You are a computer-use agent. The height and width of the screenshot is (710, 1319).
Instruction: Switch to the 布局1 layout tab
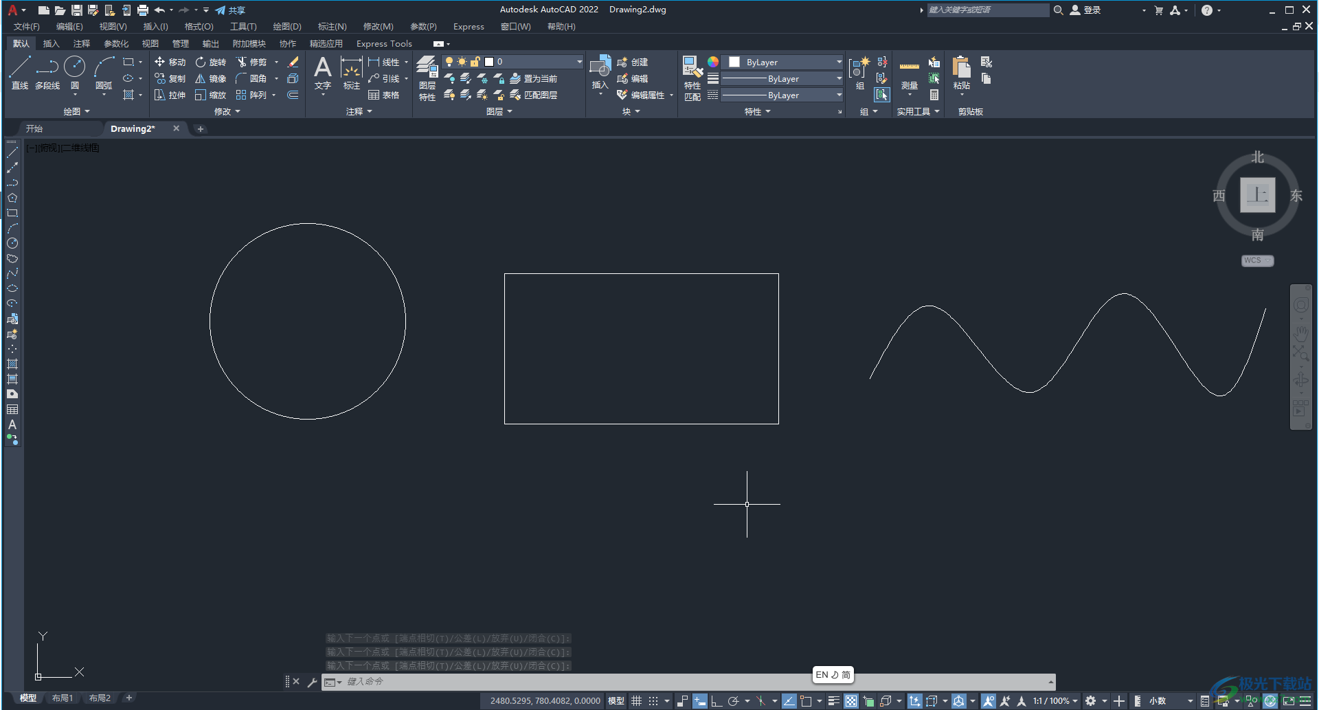63,698
